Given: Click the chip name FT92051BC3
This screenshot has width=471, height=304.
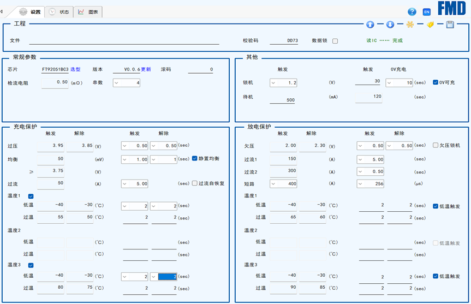Looking at the screenshot, I should click(x=55, y=69).
